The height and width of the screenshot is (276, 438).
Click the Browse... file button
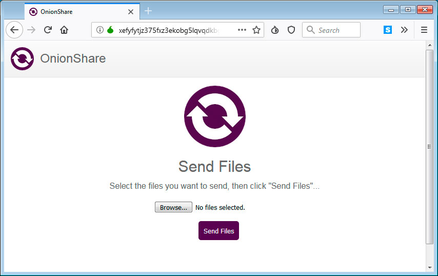click(x=173, y=207)
